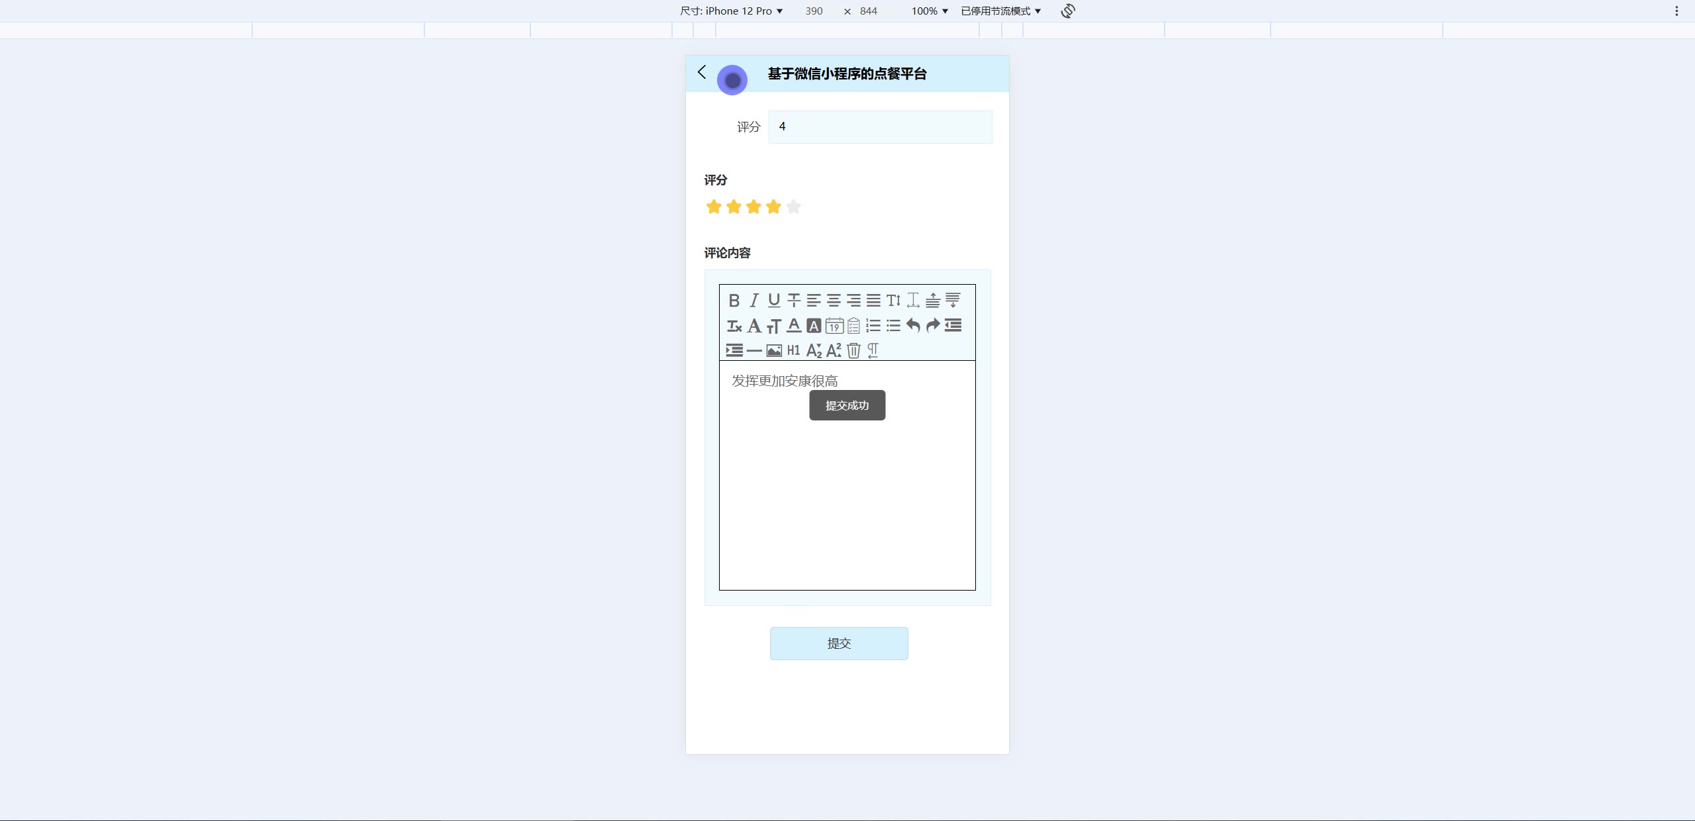Open the throttling mode dropdown
The width and height of the screenshot is (1695, 821).
(x=1000, y=11)
